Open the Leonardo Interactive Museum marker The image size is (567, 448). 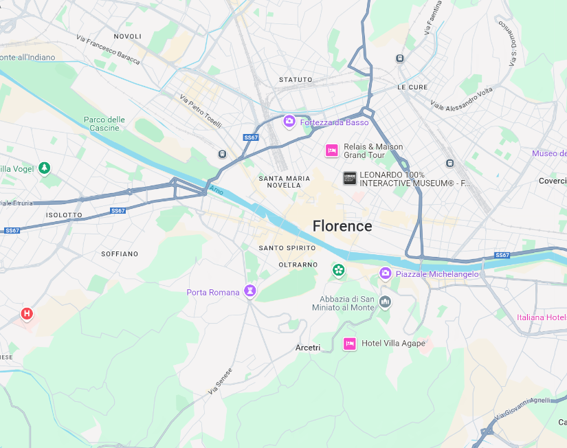pyautogui.click(x=350, y=178)
